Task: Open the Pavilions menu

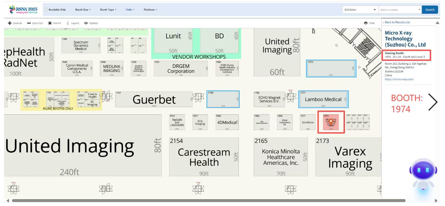Action: pos(150,9)
